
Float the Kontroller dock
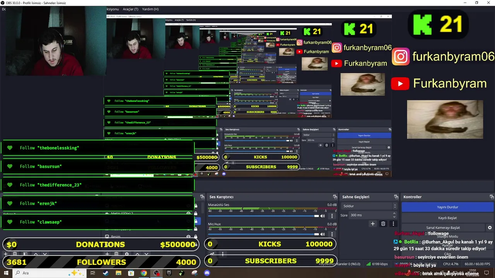[x=492, y=197]
